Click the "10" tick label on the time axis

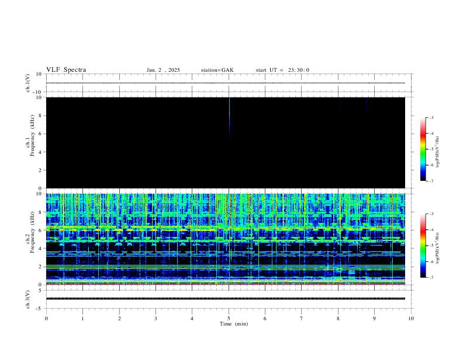pyautogui.click(x=411, y=318)
